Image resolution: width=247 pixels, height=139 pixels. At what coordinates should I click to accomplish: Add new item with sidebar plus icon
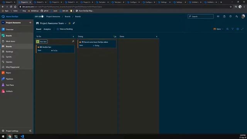point(30,23)
